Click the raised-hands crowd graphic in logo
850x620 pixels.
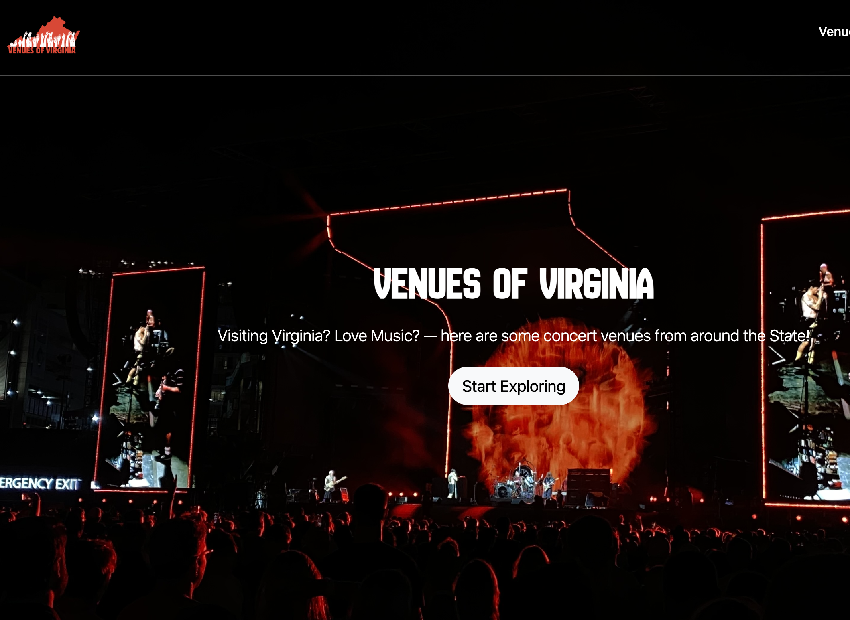[x=43, y=39]
